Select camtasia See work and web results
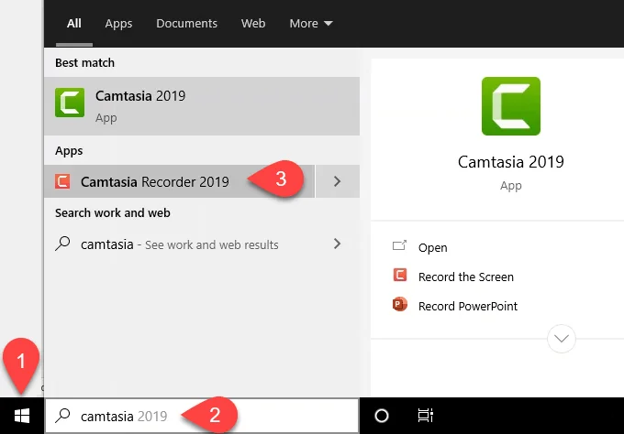 (179, 244)
